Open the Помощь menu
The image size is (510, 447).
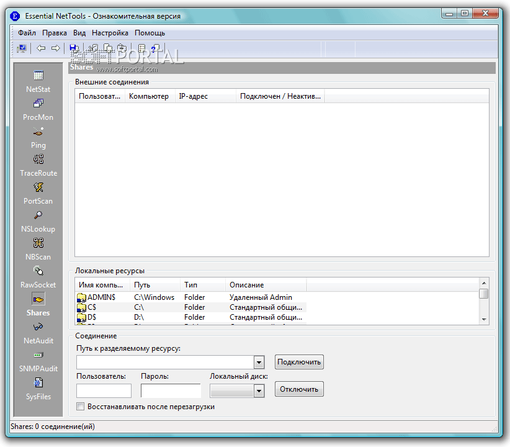[x=150, y=33]
